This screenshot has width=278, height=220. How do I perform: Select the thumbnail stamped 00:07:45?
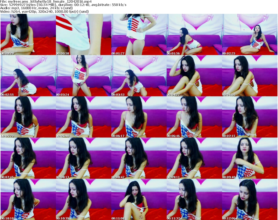click(x=28, y=158)
